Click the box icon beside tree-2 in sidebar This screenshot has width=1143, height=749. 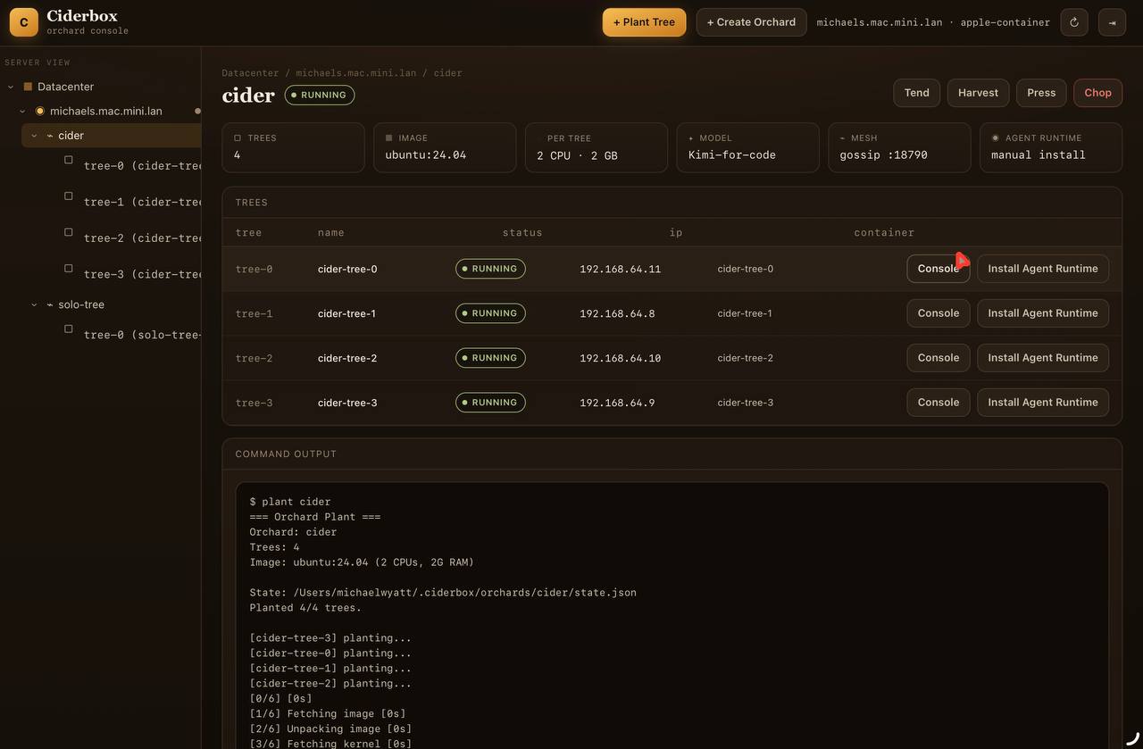tap(69, 232)
